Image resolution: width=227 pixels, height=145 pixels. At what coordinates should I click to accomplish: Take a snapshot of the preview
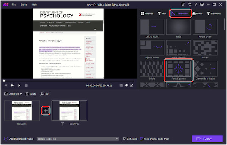[121, 85]
